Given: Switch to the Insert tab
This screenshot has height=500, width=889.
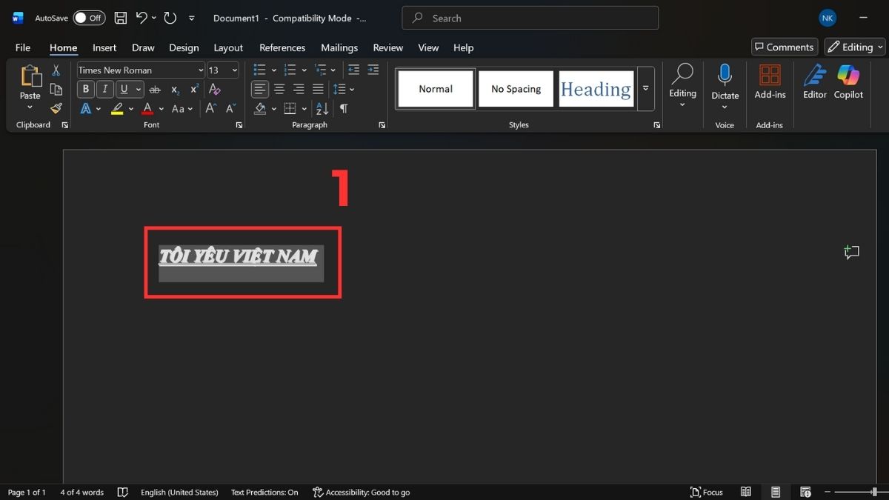Looking at the screenshot, I should (x=104, y=47).
